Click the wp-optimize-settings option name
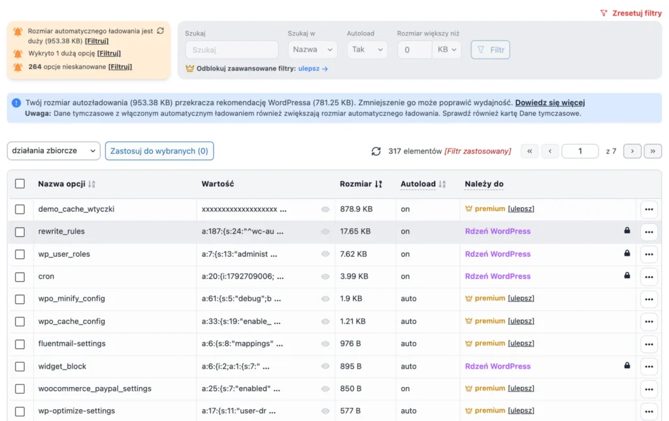Image resolution: width=669 pixels, height=421 pixels. (x=76, y=411)
